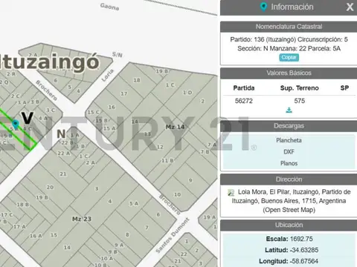Screen dimensions: 357x267
Task: Click the Sup. Terreno column header
Action: [x=300, y=88]
